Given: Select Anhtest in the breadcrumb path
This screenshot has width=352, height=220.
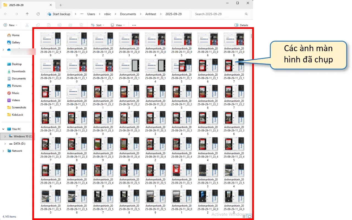Looking at the screenshot, I should 151,14.
